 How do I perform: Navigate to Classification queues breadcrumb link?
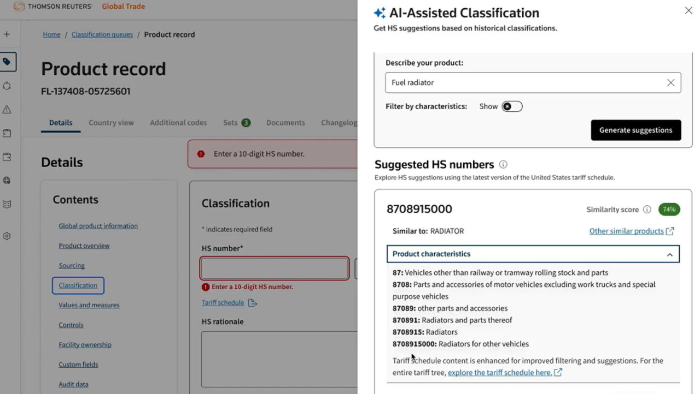pyautogui.click(x=102, y=34)
